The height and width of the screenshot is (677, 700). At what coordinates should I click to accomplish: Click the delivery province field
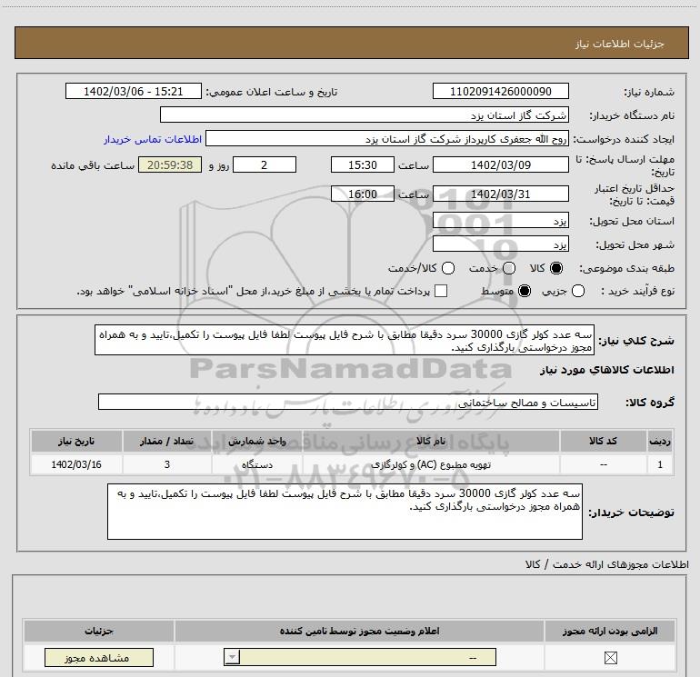pos(500,221)
